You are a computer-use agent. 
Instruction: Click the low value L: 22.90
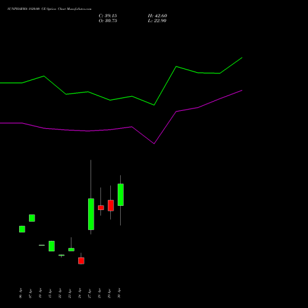coord(157,21)
